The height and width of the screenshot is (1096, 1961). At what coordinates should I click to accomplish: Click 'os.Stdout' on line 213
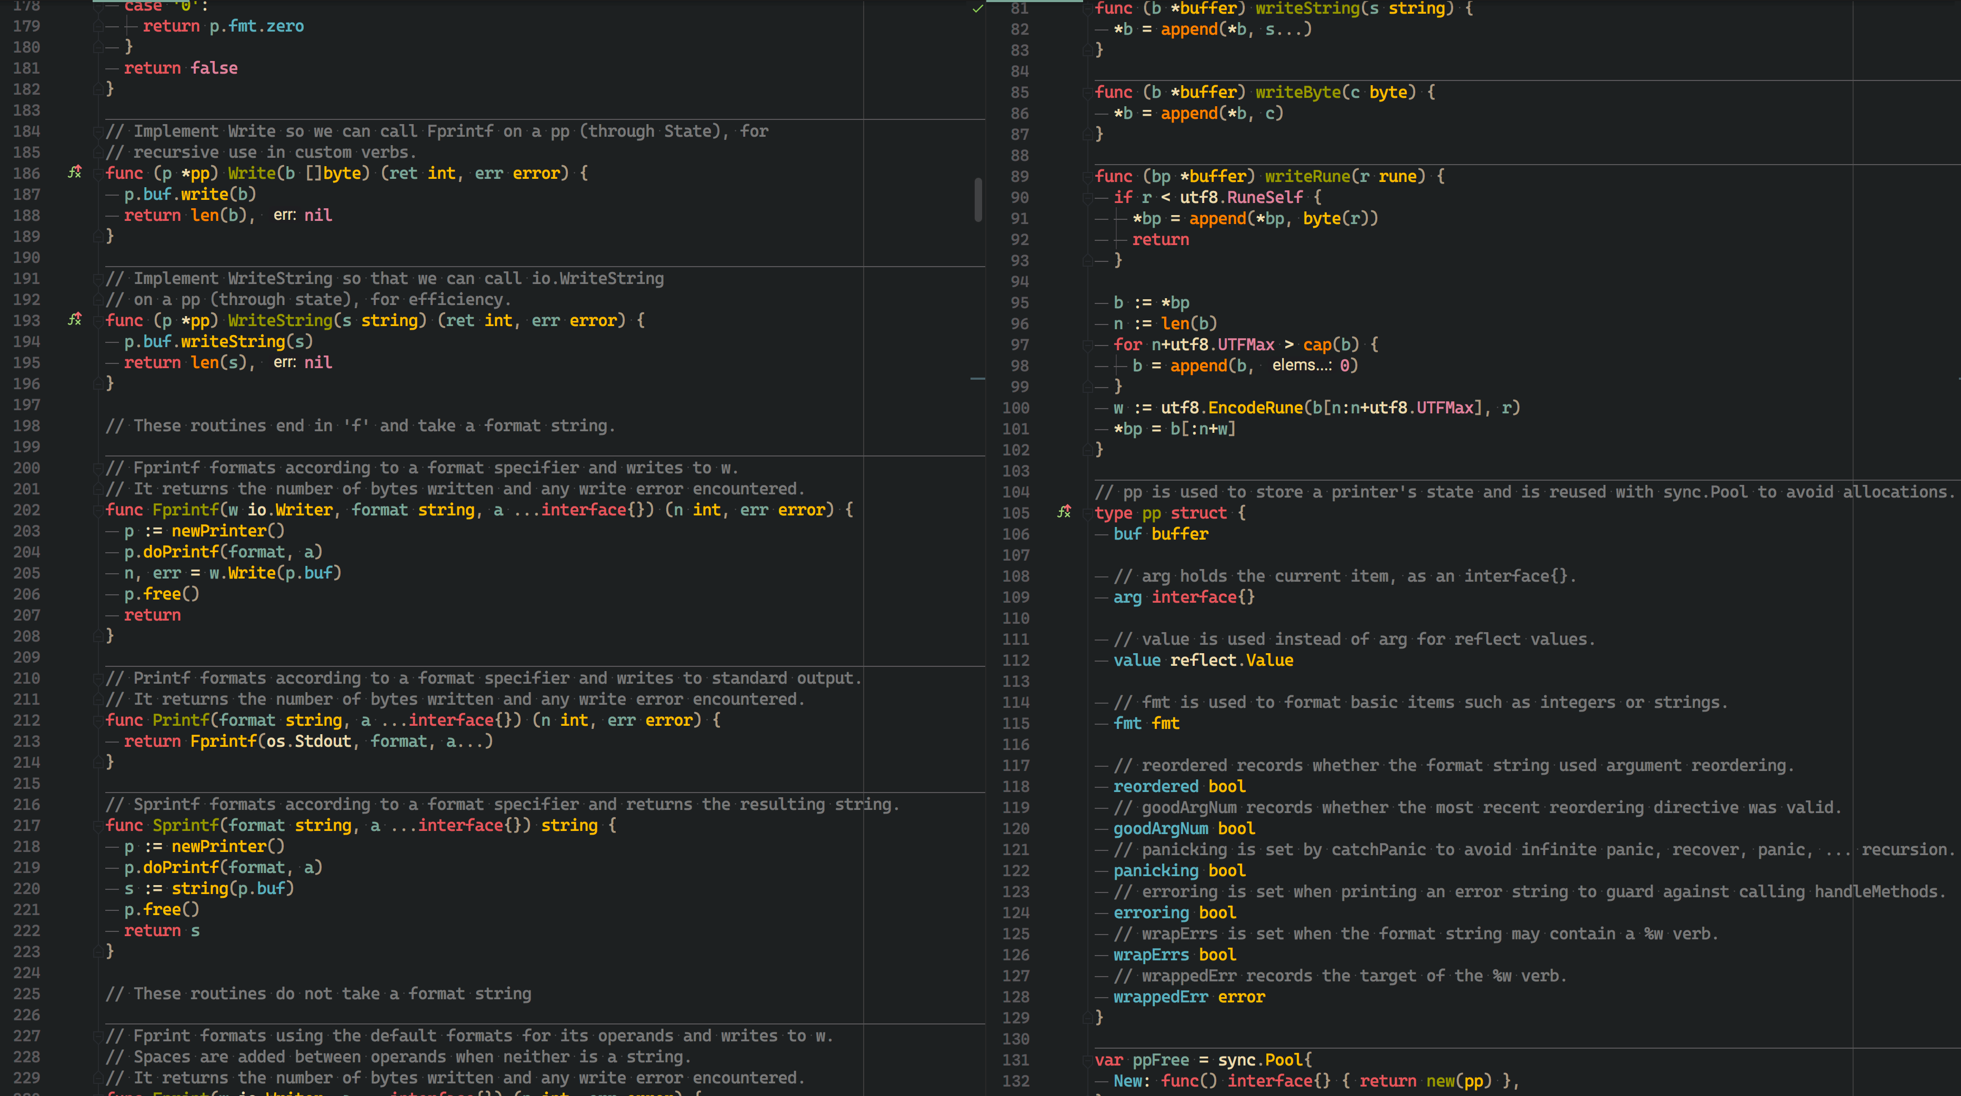click(x=308, y=742)
